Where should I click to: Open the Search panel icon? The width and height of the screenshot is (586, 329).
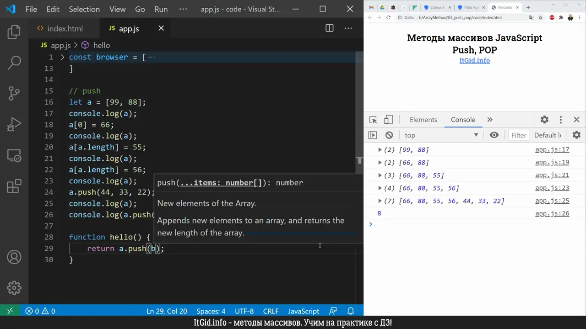click(14, 62)
